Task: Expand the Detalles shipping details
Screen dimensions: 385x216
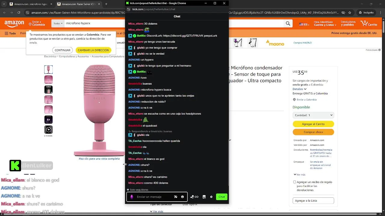Action: point(300,89)
